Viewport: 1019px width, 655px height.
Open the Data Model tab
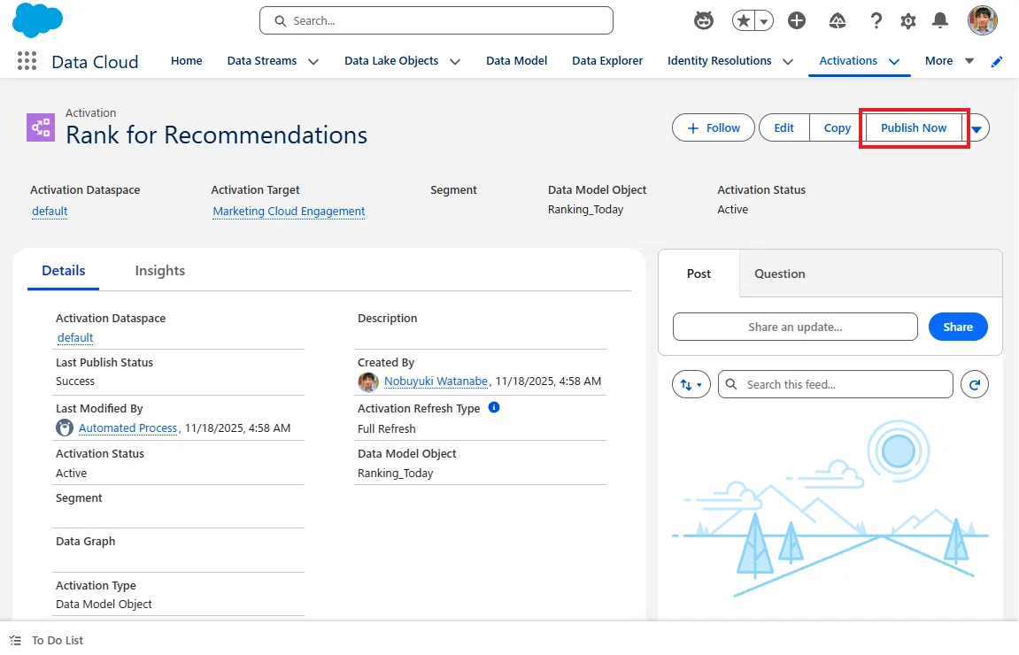(517, 60)
